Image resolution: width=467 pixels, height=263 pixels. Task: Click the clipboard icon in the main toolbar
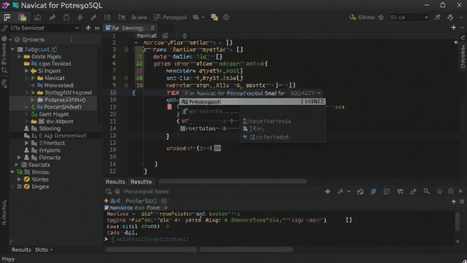coord(66,17)
